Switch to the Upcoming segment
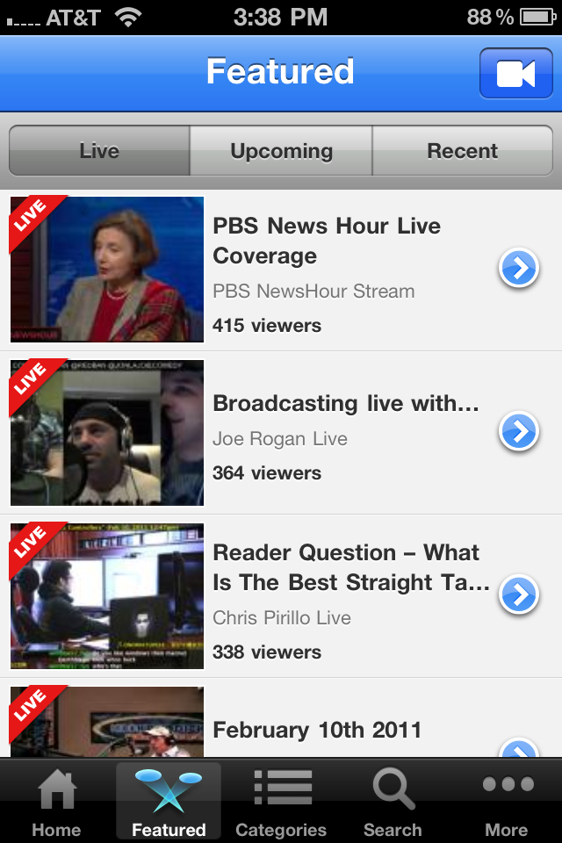The image size is (562, 843). point(281,151)
